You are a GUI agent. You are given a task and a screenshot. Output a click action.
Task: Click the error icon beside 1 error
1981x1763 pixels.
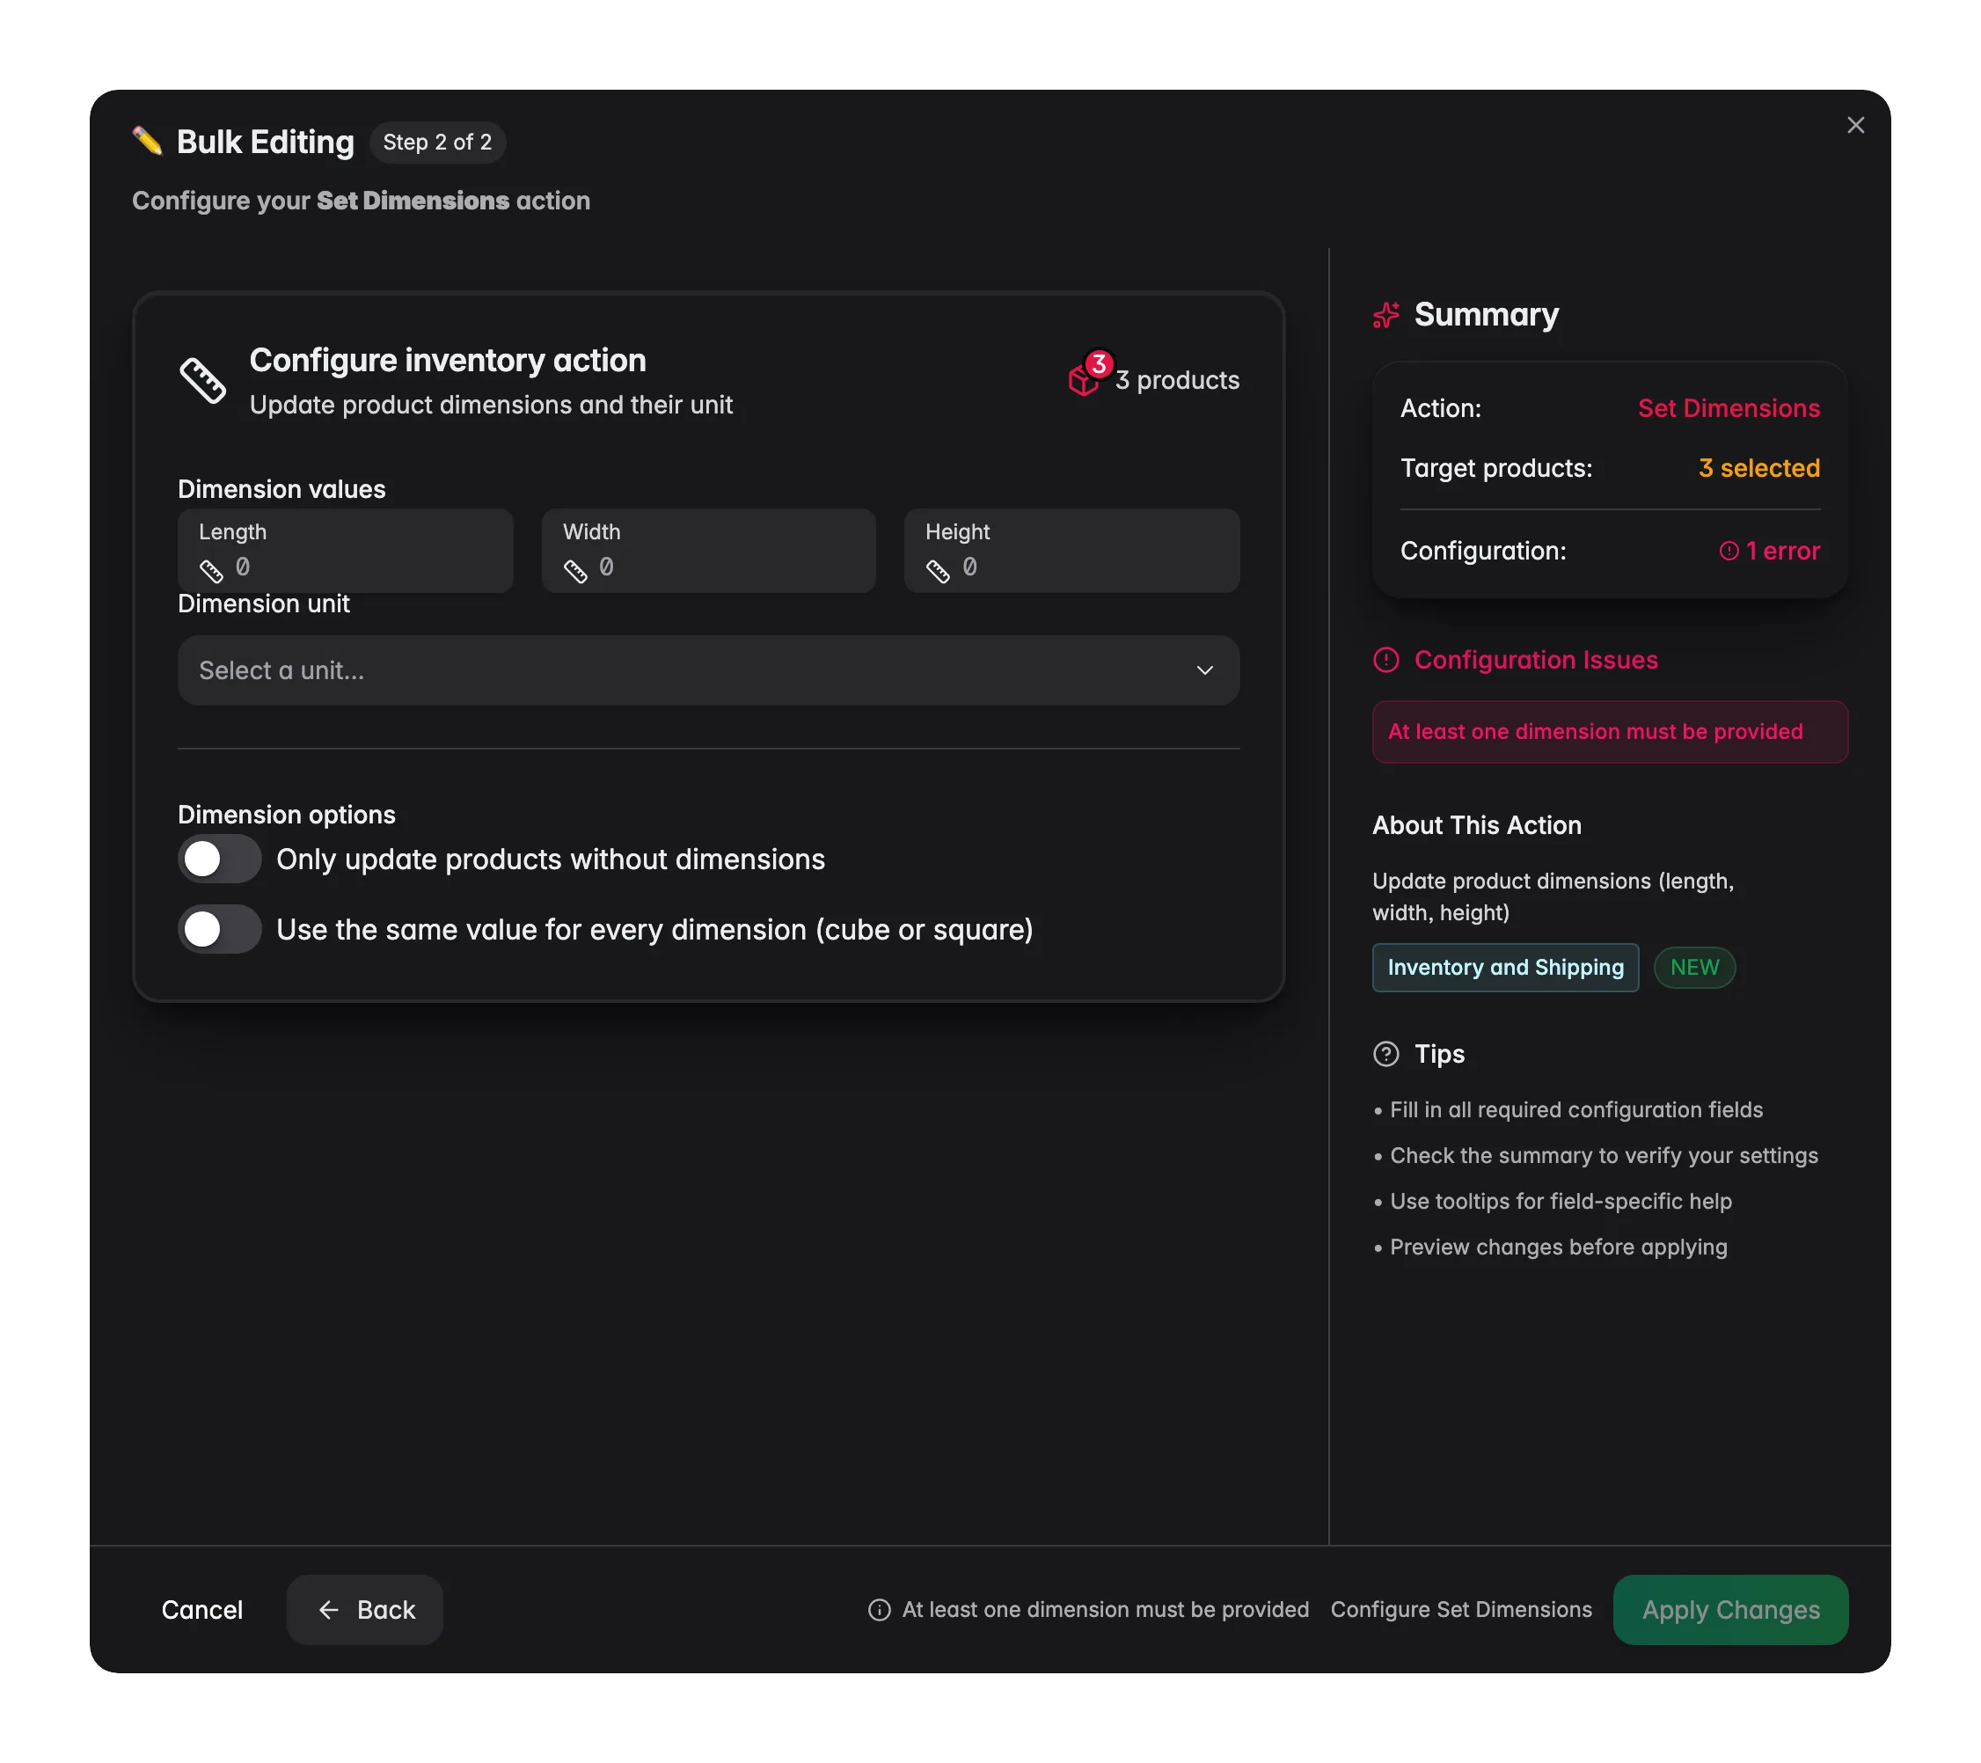coord(1729,551)
